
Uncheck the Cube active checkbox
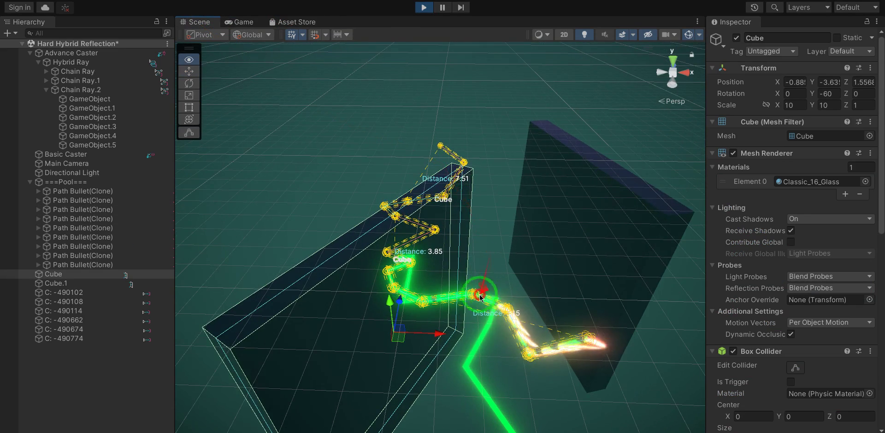[736, 38]
